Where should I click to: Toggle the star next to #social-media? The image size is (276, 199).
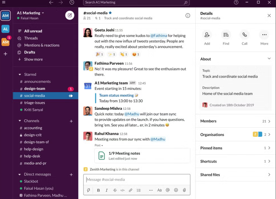(x=110, y=13)
